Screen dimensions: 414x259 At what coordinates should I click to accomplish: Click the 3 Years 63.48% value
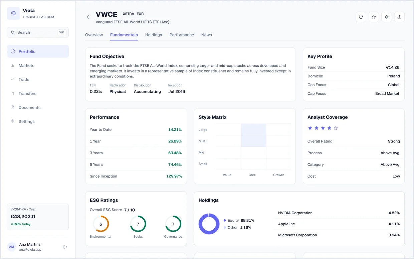(x=175, y=153)
